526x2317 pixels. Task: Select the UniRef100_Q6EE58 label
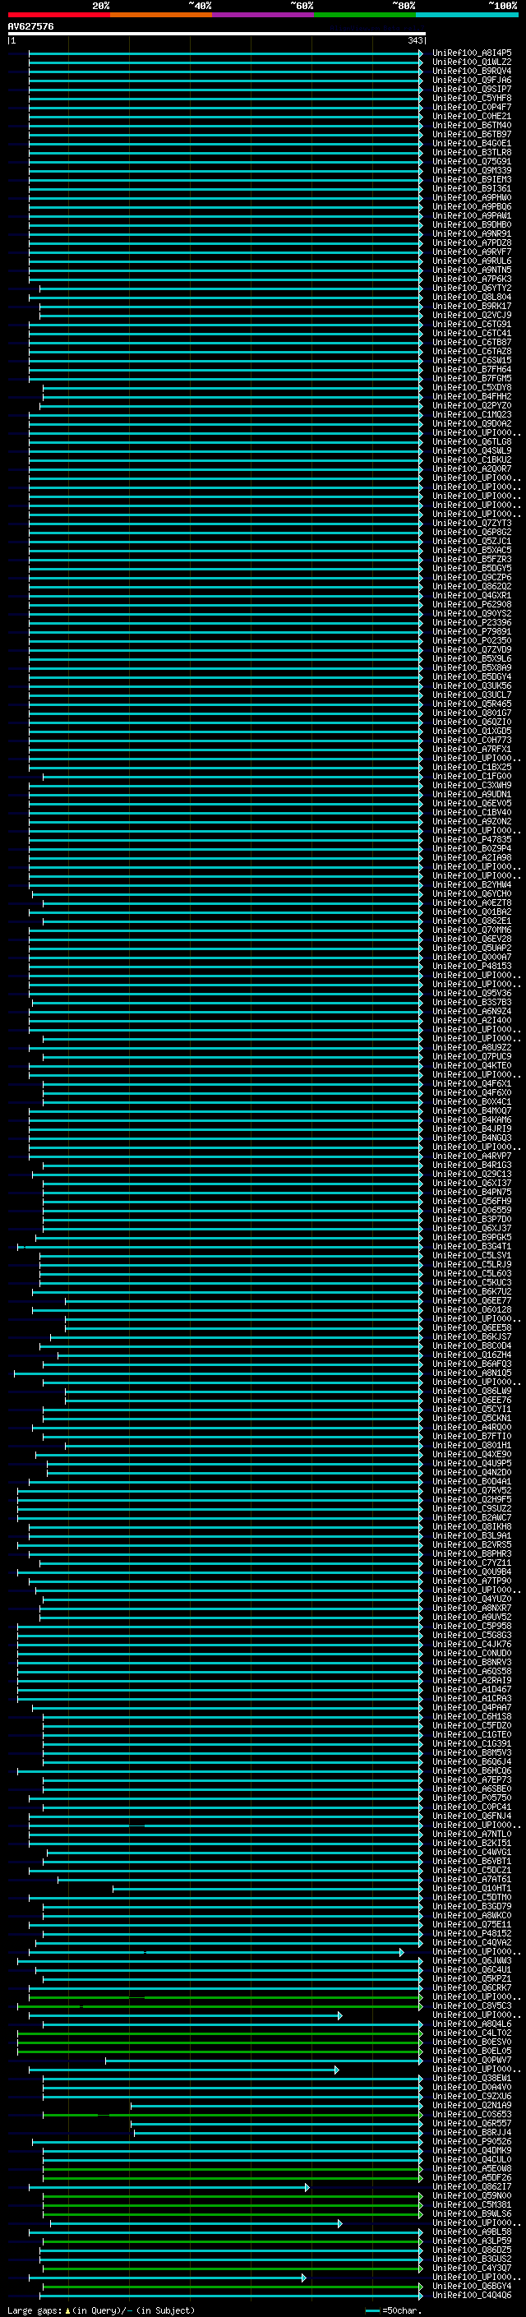[472, 1327]
